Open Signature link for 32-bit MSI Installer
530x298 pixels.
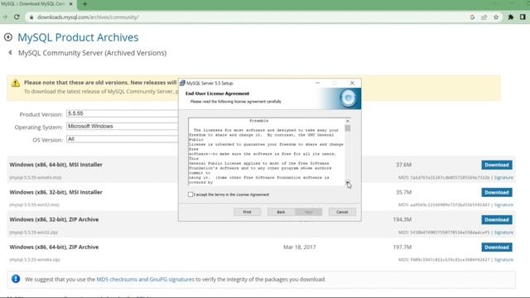[503, 204]
